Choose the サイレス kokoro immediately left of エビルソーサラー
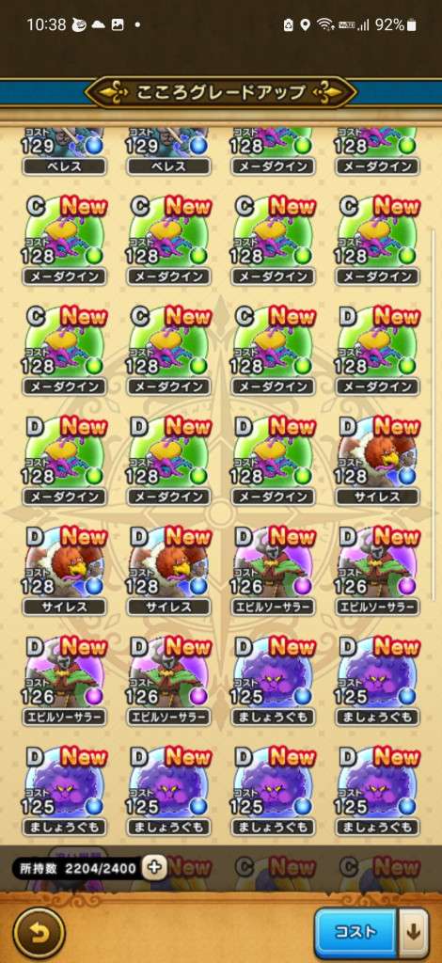Screen dimensions: 442x963 169,571
